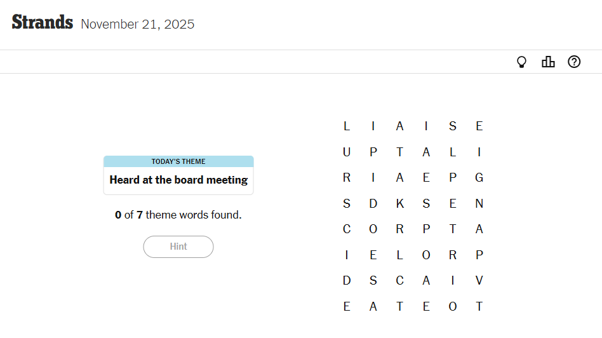This screenshot has width=602, height=338.
Task: Select the E in the grid's top-right corner
Action: (x=479, y=126)
